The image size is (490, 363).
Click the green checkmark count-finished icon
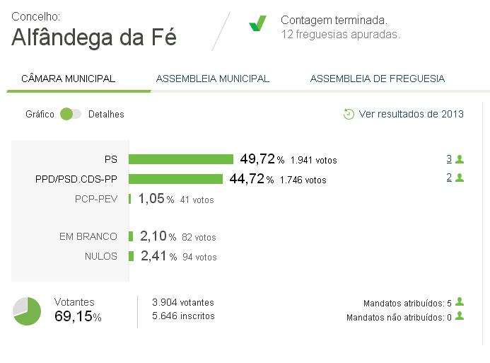click(257, 23)
